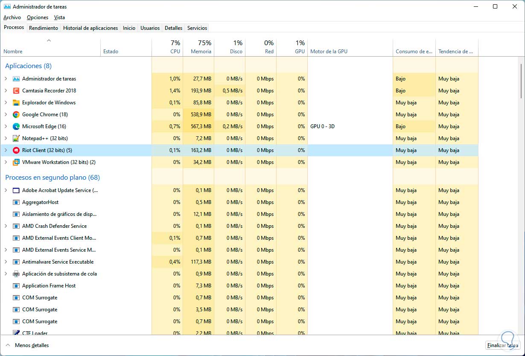
Task: Sort processes by Memoria column header
Action: click(198, 47)
